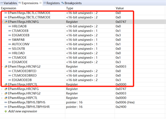Click the Type column header
This screenshot has width=166, height=119.
pyautogui.click(x=70, y=8)
